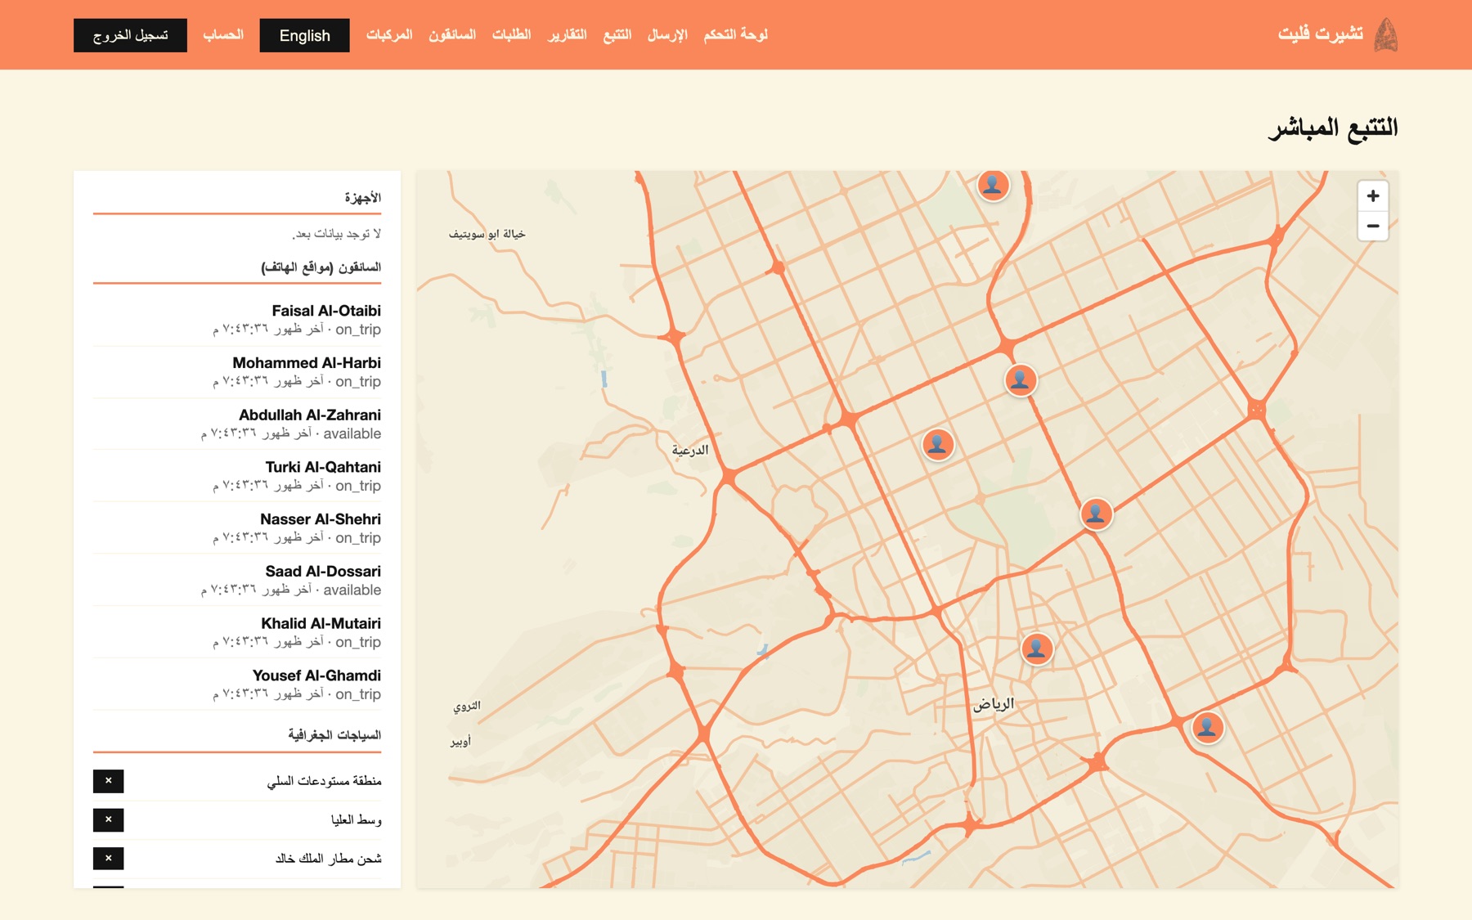
Task: Remove geofence وسط العليا
Action: 108,819
